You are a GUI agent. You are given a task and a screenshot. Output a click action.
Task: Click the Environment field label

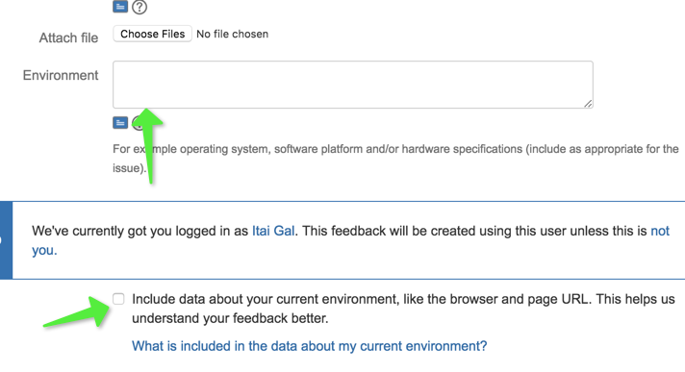(x=61, y=75)
